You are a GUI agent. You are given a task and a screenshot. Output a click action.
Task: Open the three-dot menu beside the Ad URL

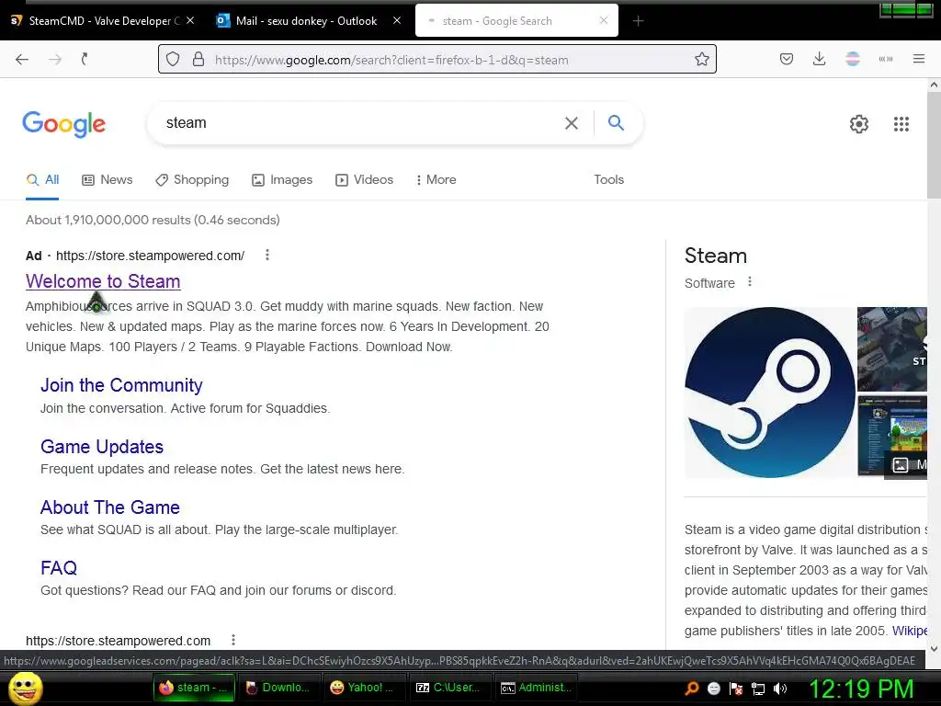point(267,256)
